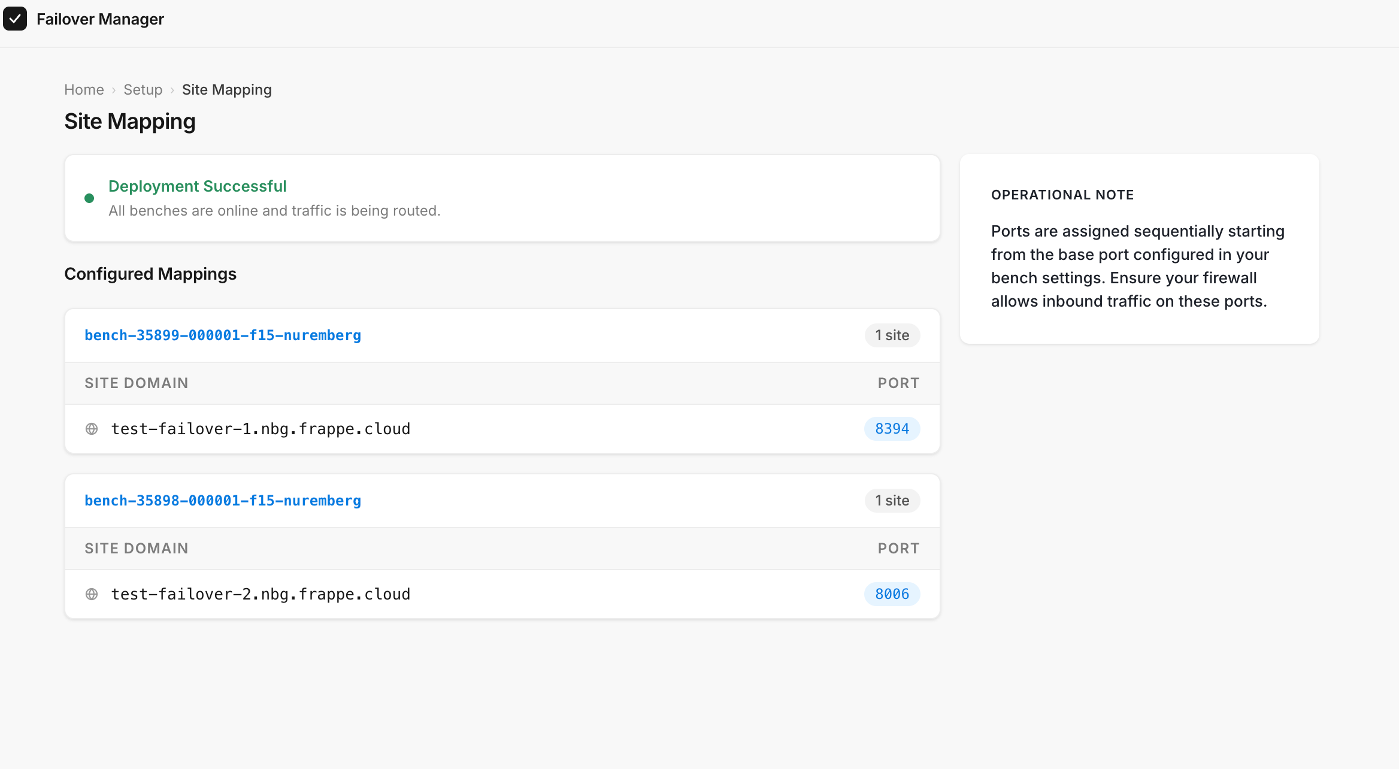Viewport: 1399px width, 769px height.
Task: Click Failover Manager title in header
Action: pyautogui.click(x=100, y=19)
